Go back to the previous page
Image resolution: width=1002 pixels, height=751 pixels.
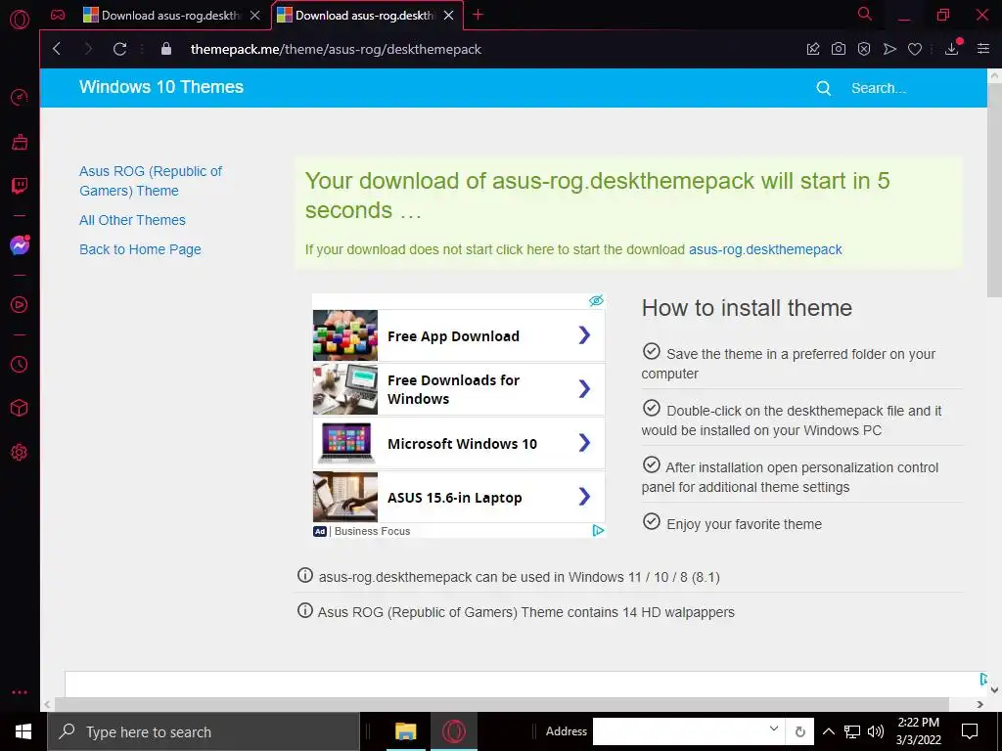tap(57, 49)
